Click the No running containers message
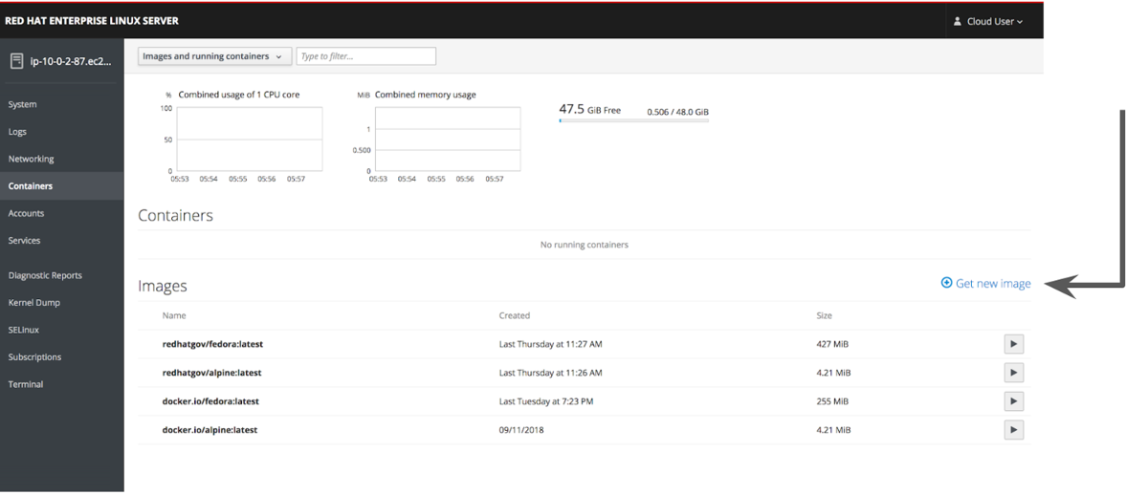Image resolution: width=1148 pixels, height=495 pixels. point(585,245)
